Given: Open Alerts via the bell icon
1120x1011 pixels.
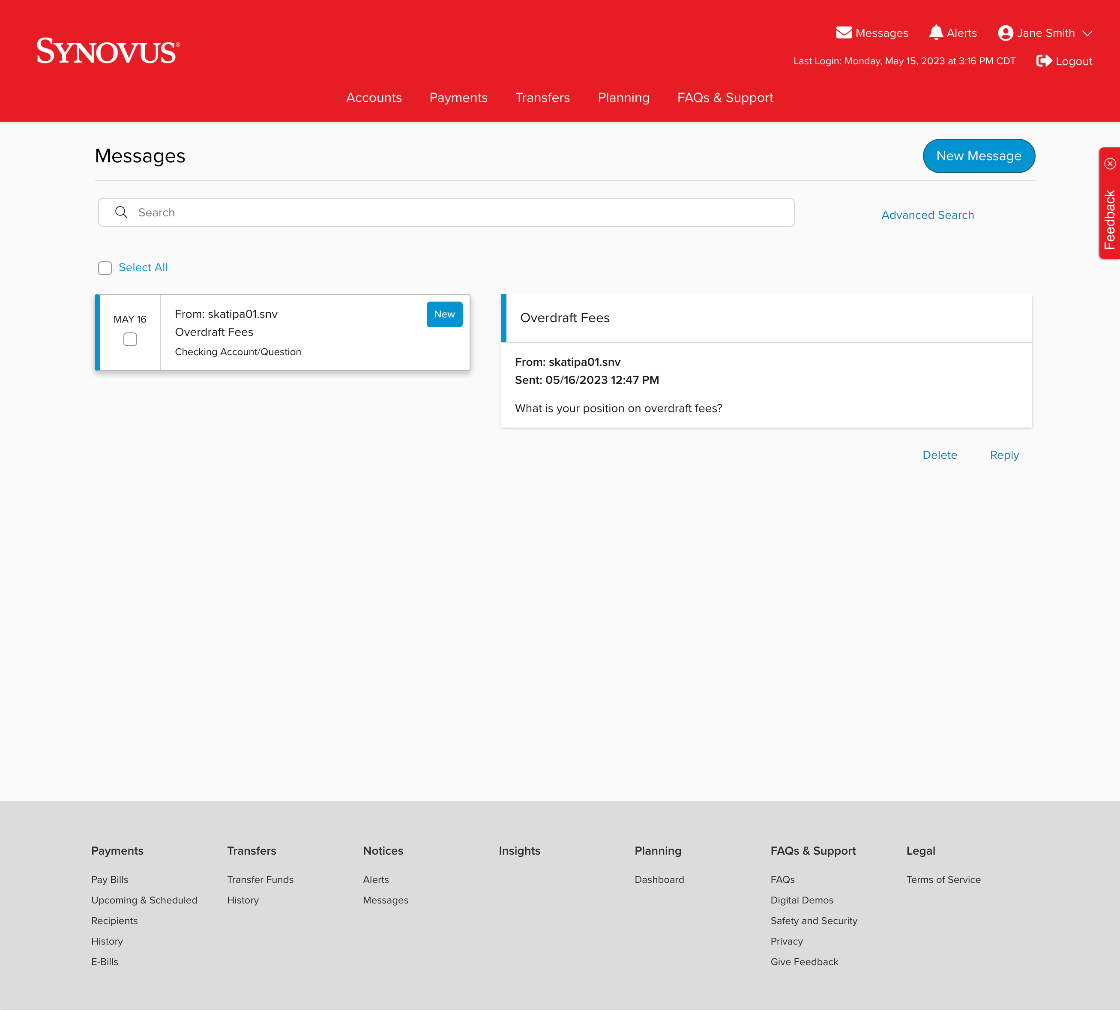Looking at the screenshot, I should 936,33.
